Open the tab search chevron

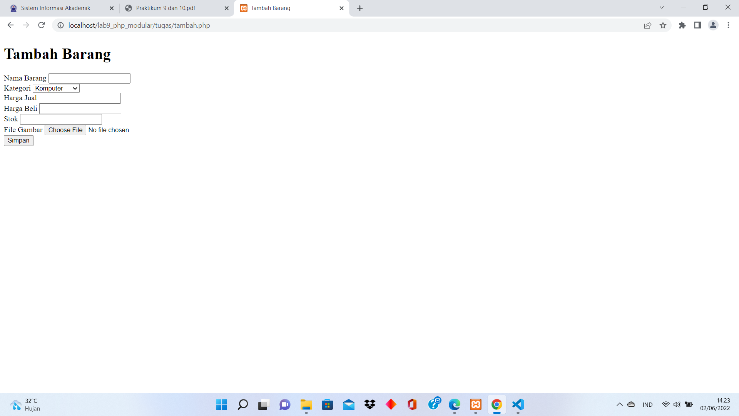coord(662,7)
